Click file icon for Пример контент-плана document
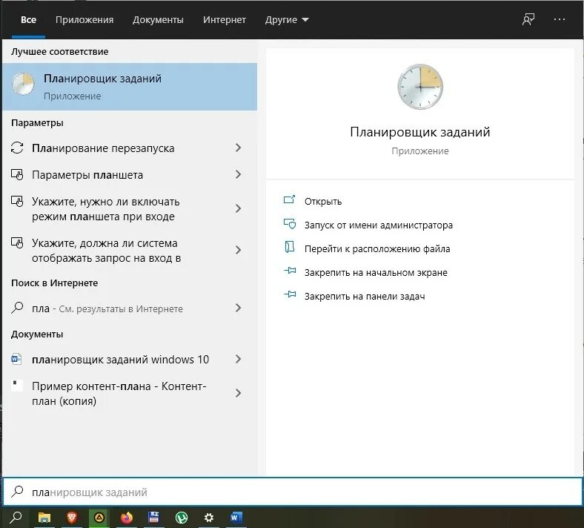This screenshot has height=528, width=584. [17, 386]
